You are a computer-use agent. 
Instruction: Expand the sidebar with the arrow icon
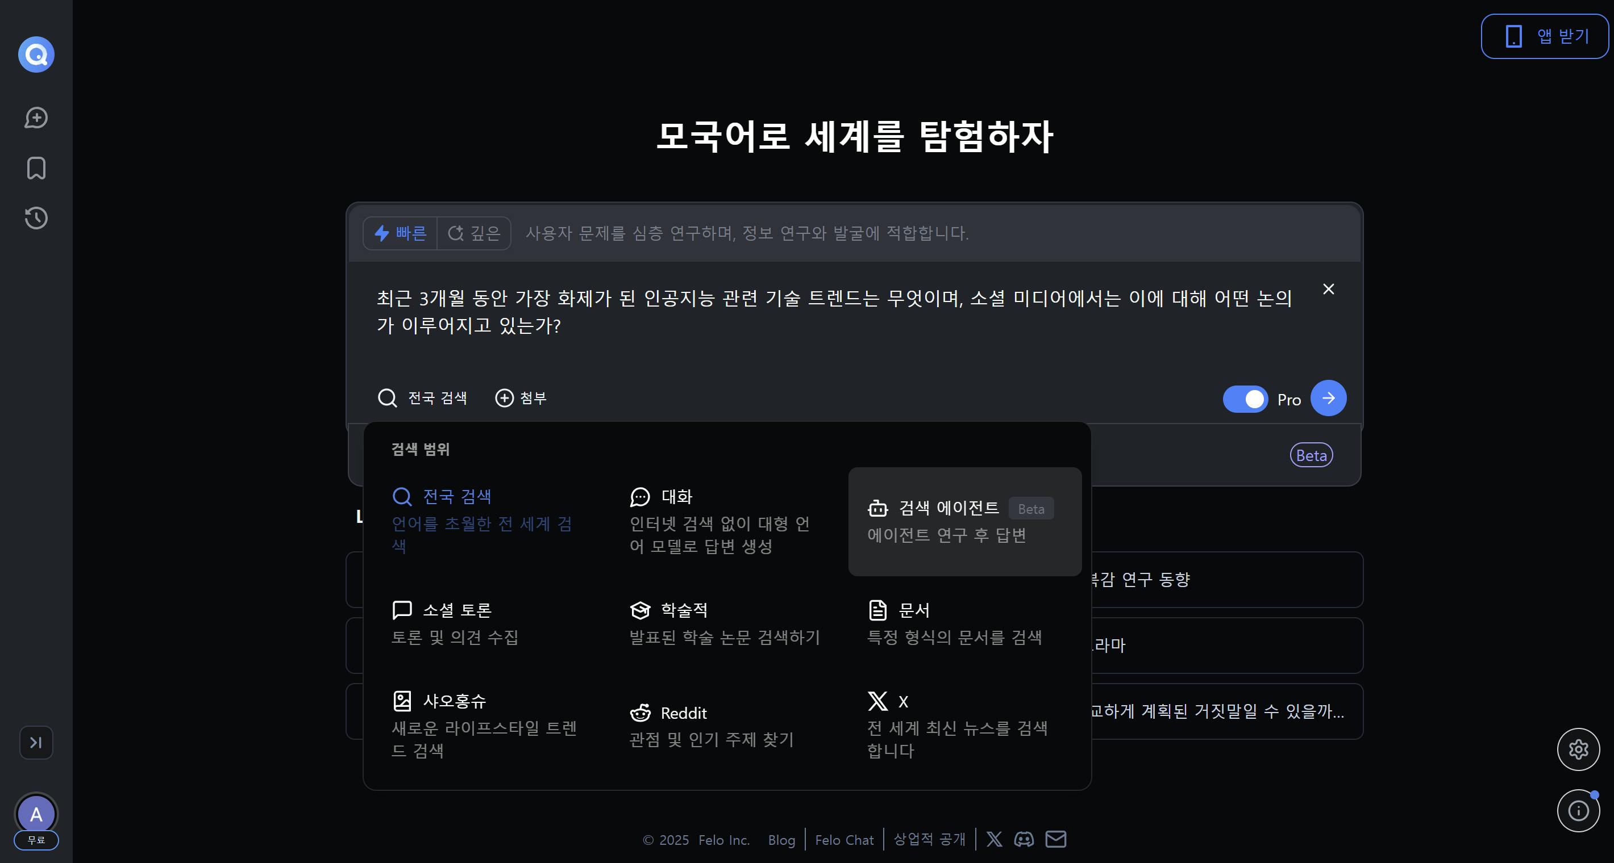36,742
